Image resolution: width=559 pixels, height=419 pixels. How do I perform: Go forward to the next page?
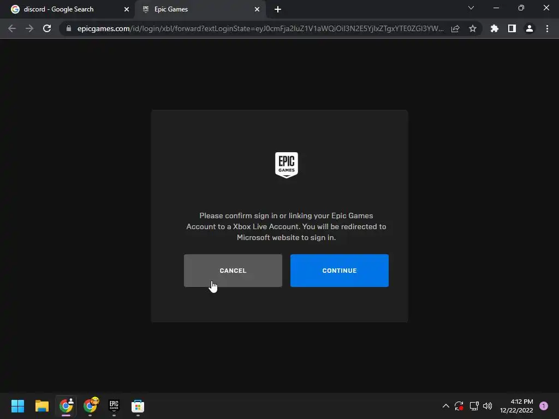(x=29, y=28)
